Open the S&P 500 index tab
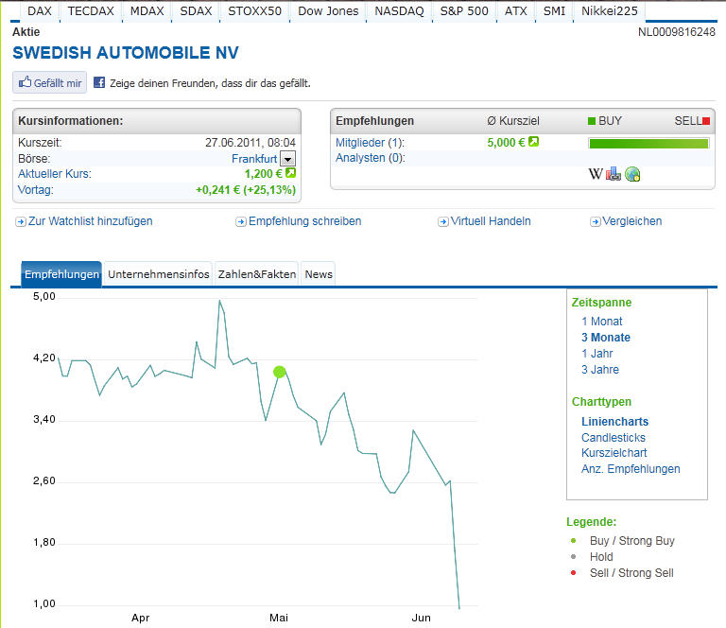The image size is (726, 628). pyautogui.click(x=464, y=11)
